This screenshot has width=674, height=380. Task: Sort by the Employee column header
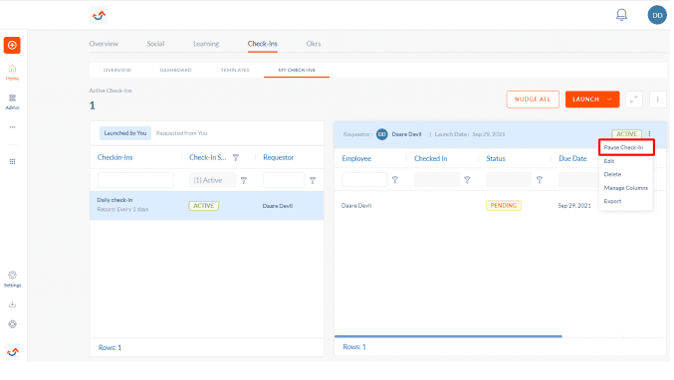(356, 158)
